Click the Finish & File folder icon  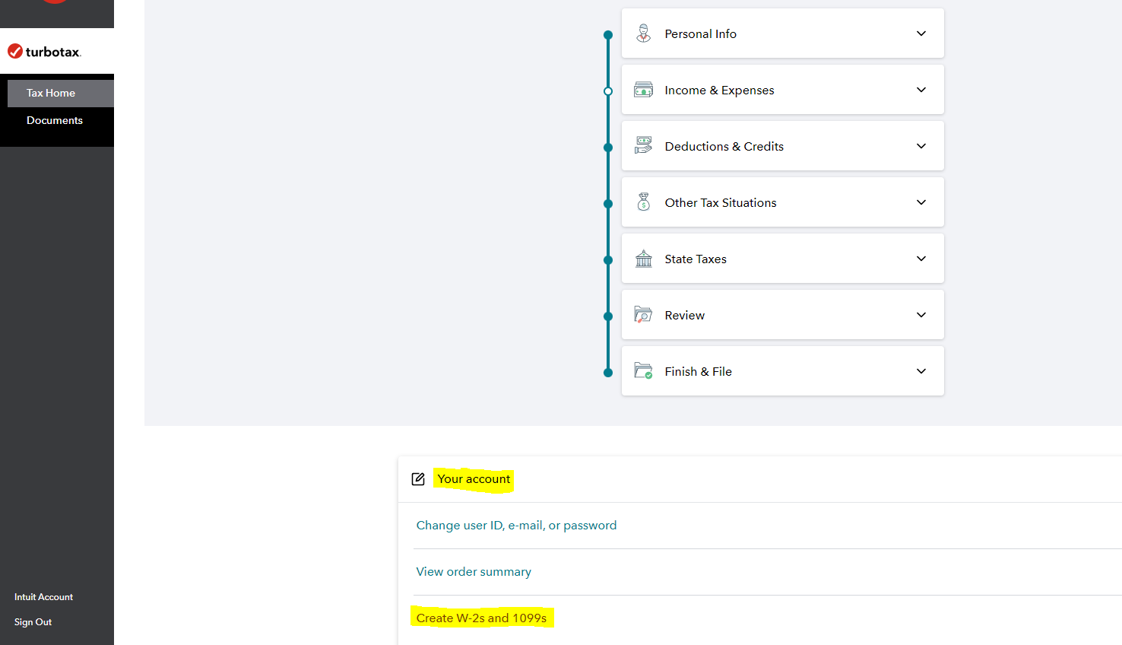[644, 371]
